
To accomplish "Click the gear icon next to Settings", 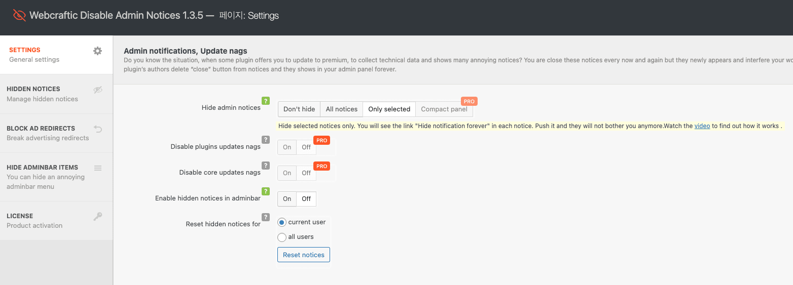I will coord(98,51).
